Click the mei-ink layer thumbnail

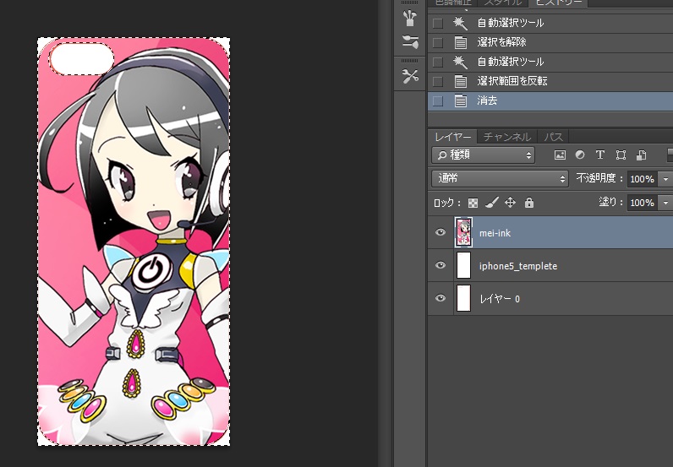463,232
